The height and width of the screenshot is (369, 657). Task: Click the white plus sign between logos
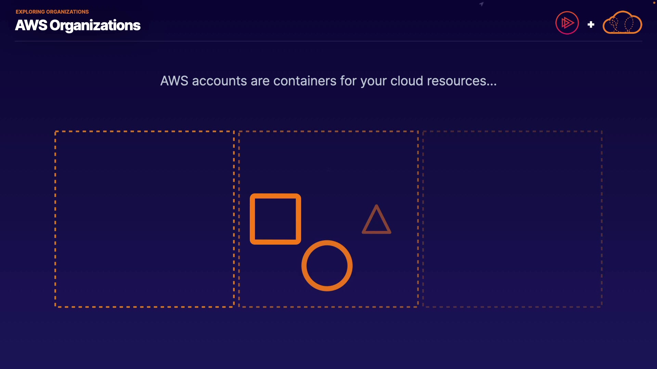pyautogui.click(x=591, y=25)
